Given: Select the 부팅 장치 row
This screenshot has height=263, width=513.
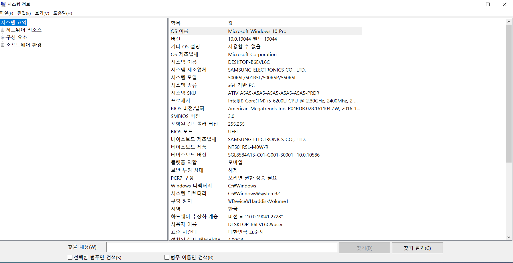Looking at the screenshot, I should pyautogui.click(x=266, y=201).
